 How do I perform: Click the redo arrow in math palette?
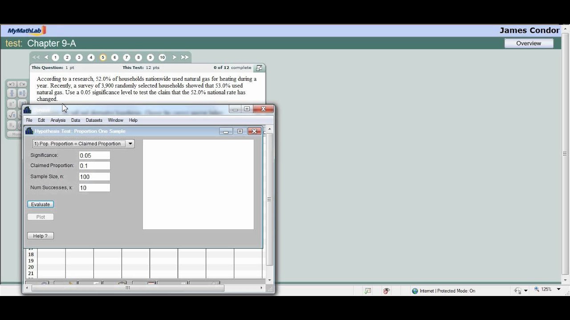[22, 84]
